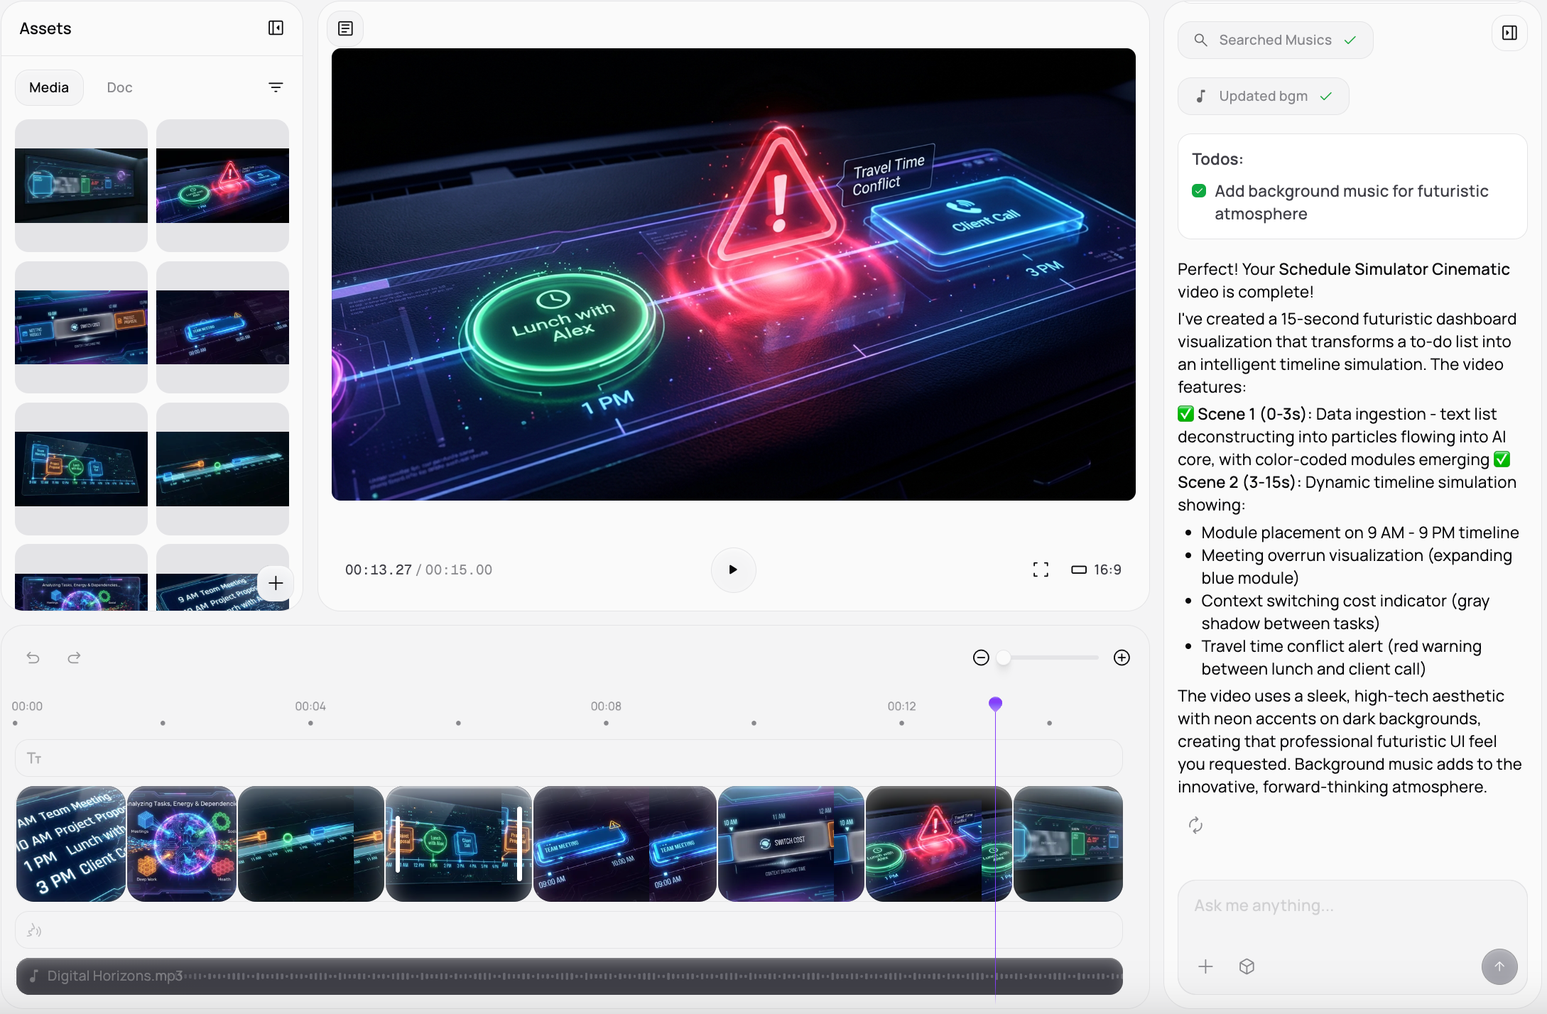The image size is (1547, 1014).
Task: Zoom in timeline with plus icon
Action: pos(1122,658)
